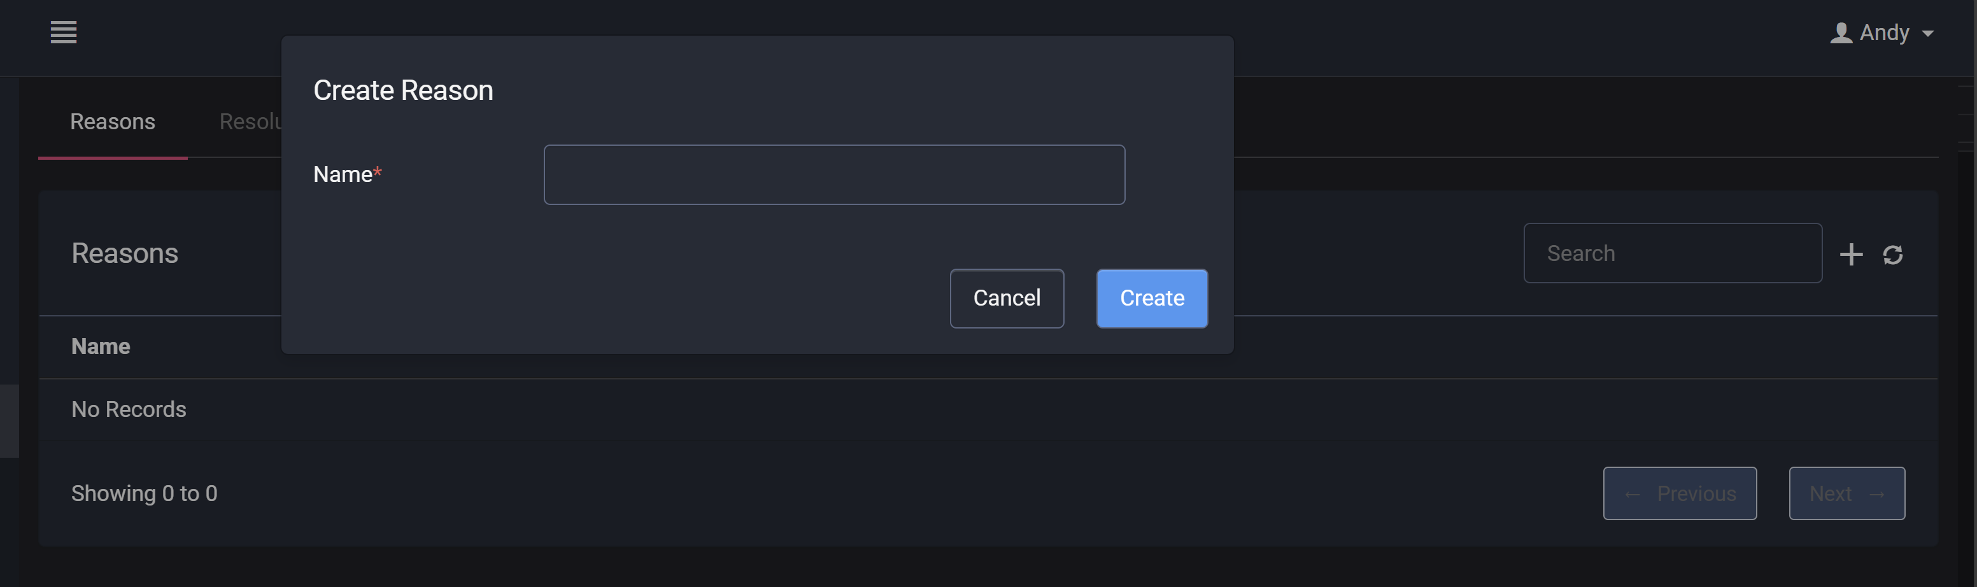
Task: Click the gray sidebar handle on left edge
Action: coord(9,420)
